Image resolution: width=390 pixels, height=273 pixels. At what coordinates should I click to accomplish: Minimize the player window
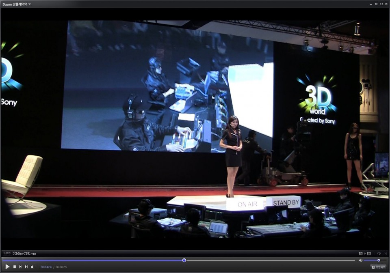tap(371, 4)
